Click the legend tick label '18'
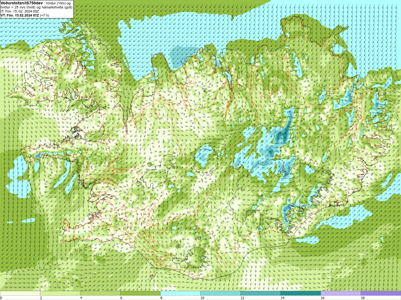 (362, 298)
